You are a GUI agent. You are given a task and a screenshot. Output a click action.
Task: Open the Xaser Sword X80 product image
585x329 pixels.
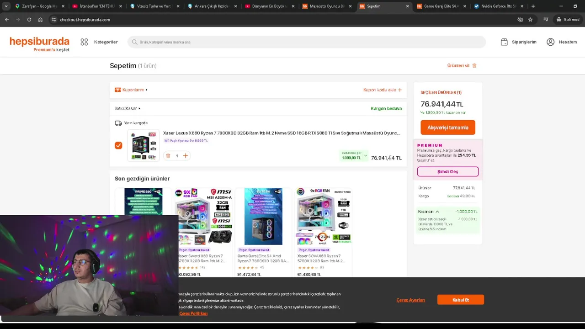tap(203, 216)
